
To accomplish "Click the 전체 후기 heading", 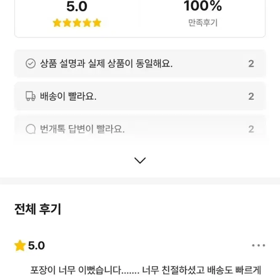I will pyautogui.click(x=38, y=209).
